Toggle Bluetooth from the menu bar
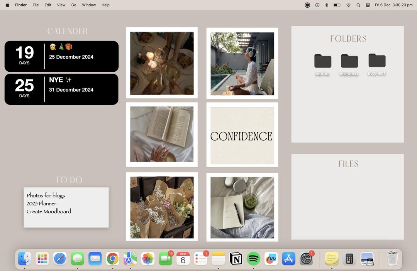 click(x=327, y=5)
